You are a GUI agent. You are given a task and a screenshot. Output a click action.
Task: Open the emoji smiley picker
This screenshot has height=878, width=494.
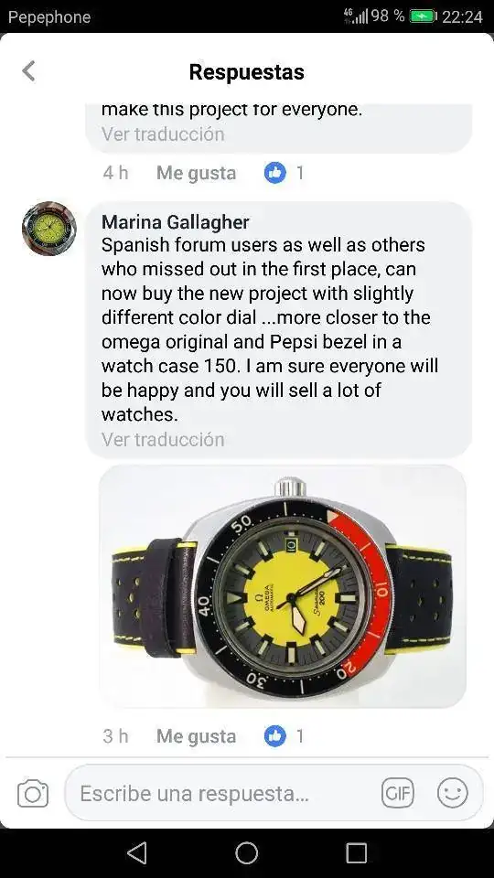453,793
